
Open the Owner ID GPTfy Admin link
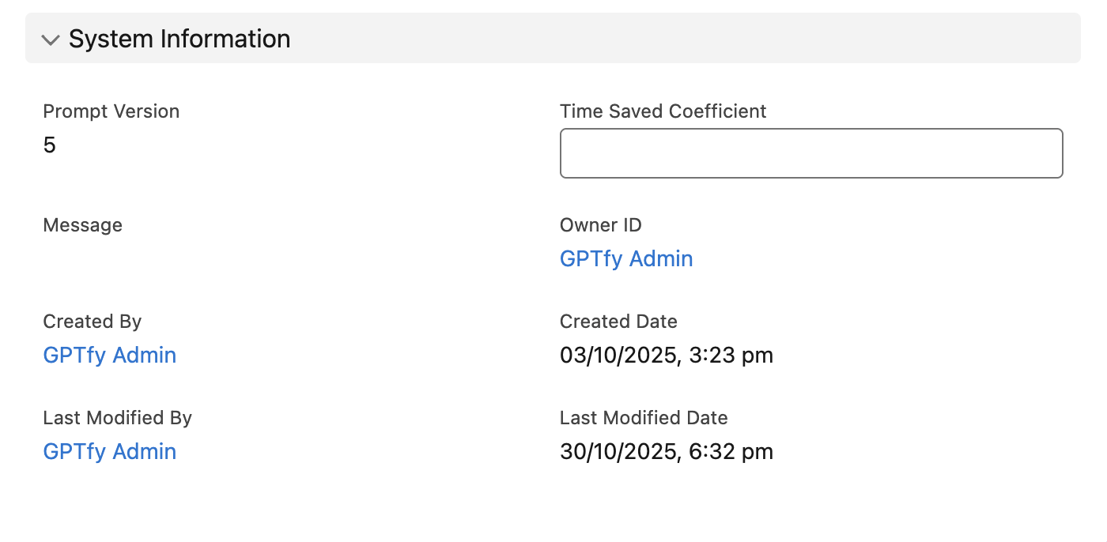click(x=626, y=259)
